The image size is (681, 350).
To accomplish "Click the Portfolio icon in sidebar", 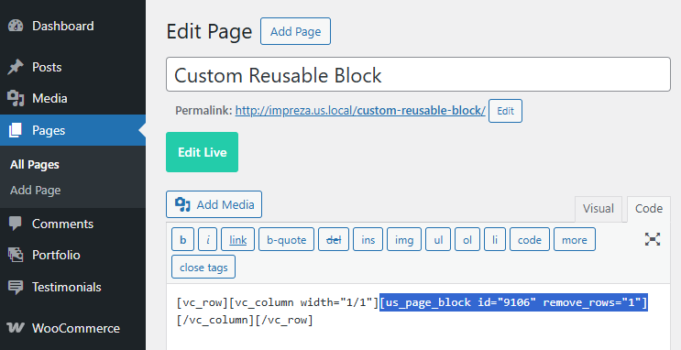I will coord(16,255).
